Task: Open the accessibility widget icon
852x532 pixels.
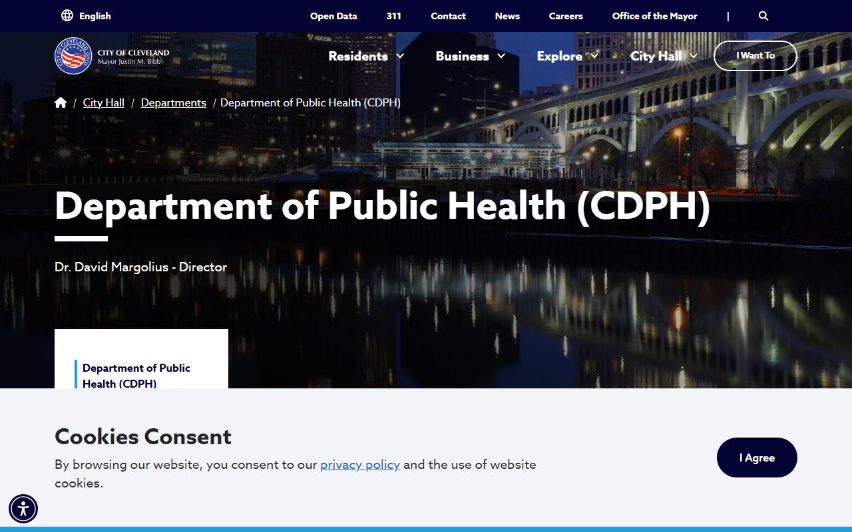Action: point(23,509)
